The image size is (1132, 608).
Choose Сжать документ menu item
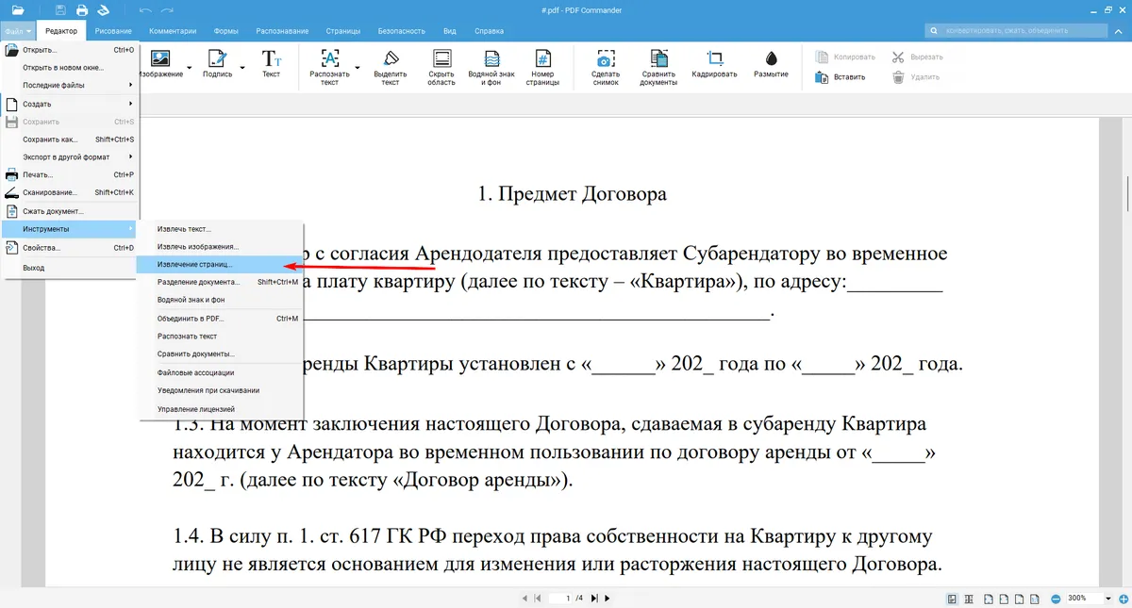pos(71,211)
